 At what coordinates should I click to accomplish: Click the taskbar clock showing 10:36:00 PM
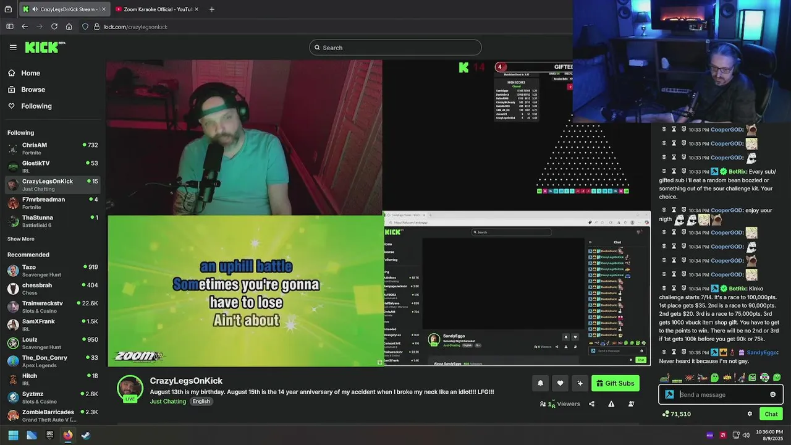pos(769,435)
